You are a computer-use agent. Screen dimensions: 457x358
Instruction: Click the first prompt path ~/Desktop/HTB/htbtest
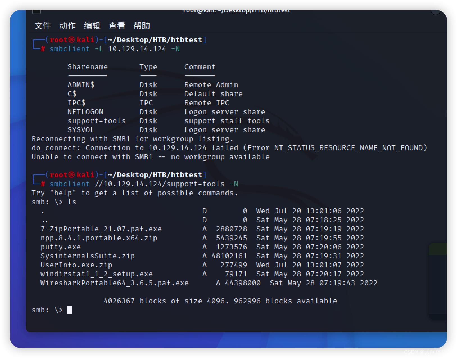[155, 40]
